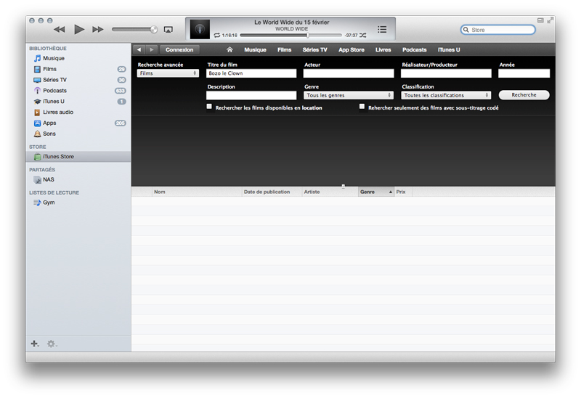
Task: Go forward with the store forward arrow
Action: [x=152, y=49]
